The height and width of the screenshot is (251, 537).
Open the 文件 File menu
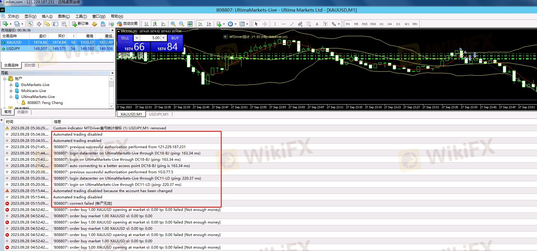(x=13, y=16)
